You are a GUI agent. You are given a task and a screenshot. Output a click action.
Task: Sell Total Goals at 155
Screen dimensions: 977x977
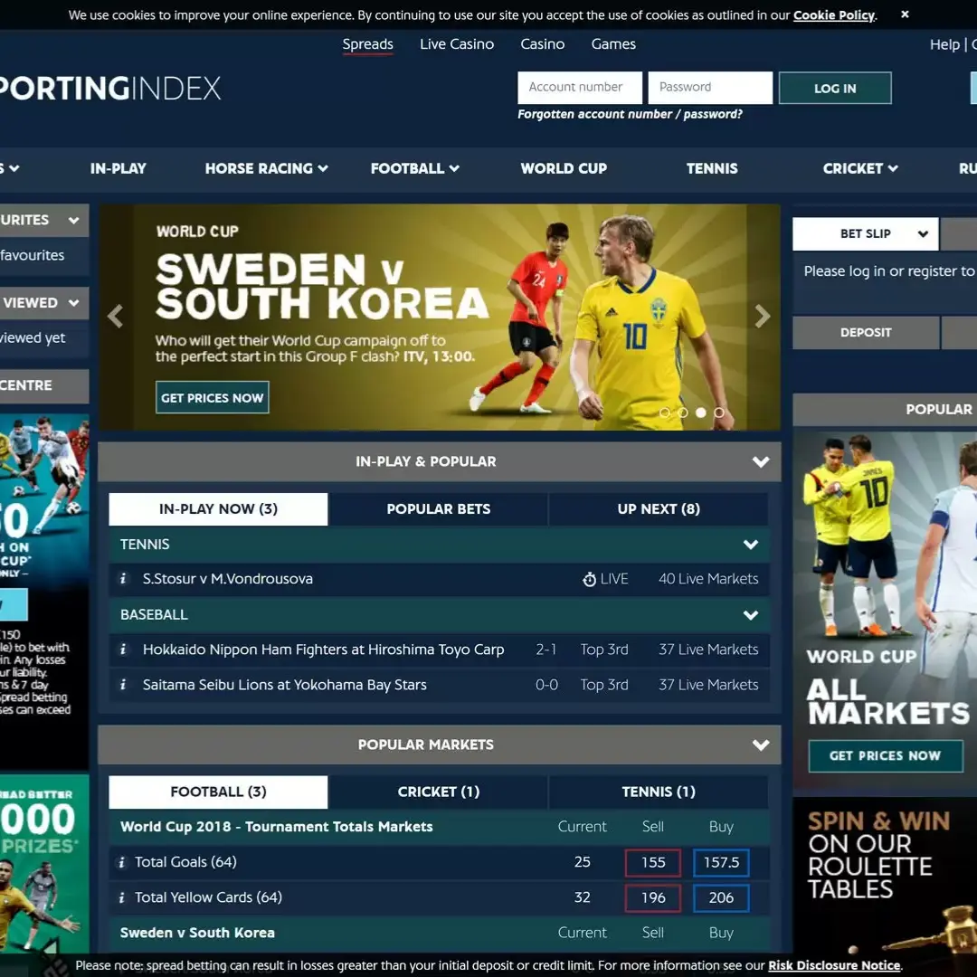653,863
